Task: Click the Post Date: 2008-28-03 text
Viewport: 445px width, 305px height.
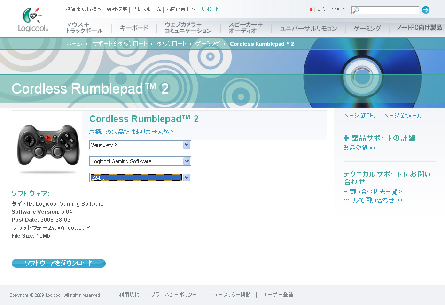Action: (x=41, y=220)
